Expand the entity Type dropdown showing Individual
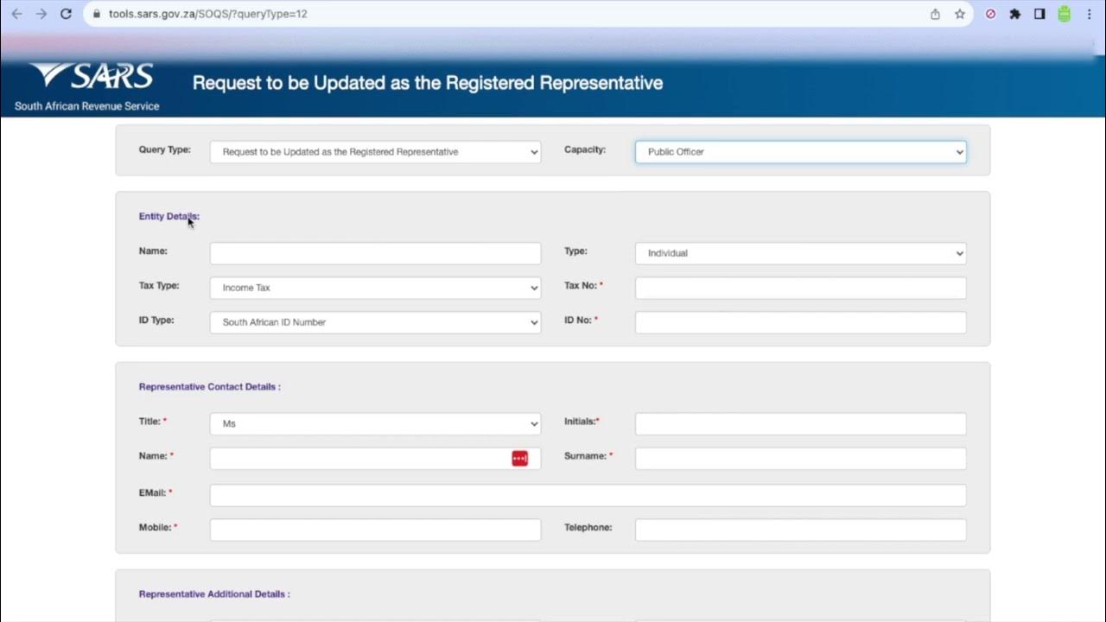 click(x=800, y=253)
